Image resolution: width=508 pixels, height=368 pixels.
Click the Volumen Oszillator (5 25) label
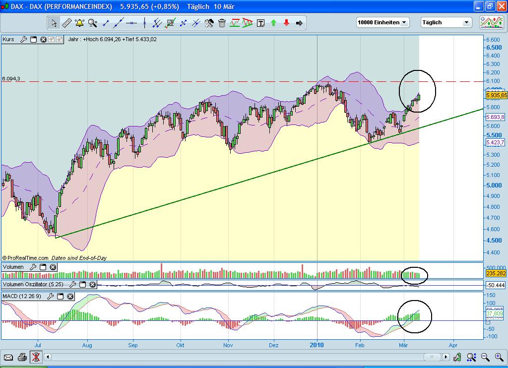[x=33, y=284]
